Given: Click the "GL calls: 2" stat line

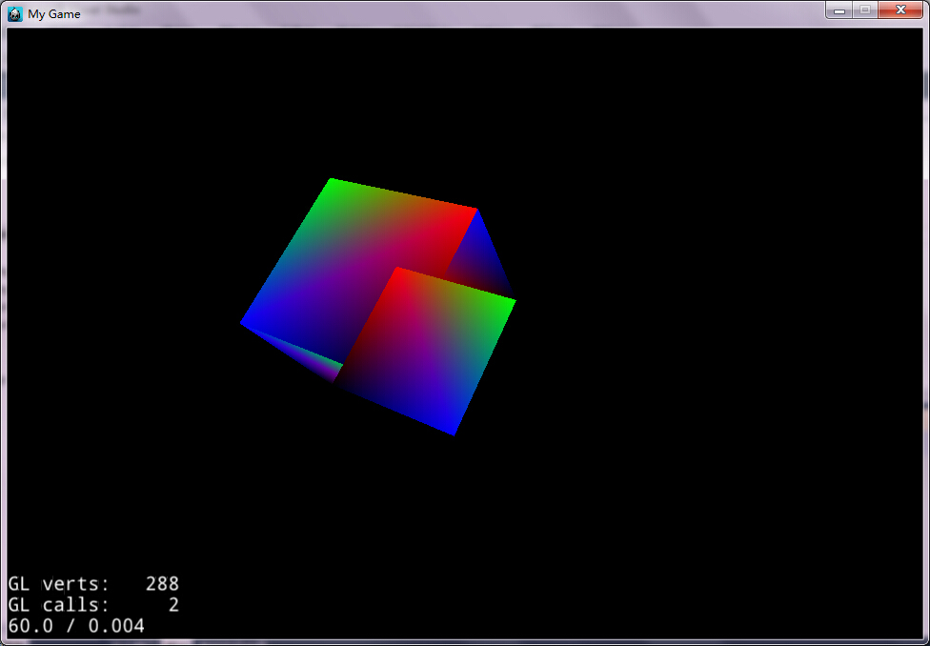Looking at the screenshot, I should (x=93, y=605).
